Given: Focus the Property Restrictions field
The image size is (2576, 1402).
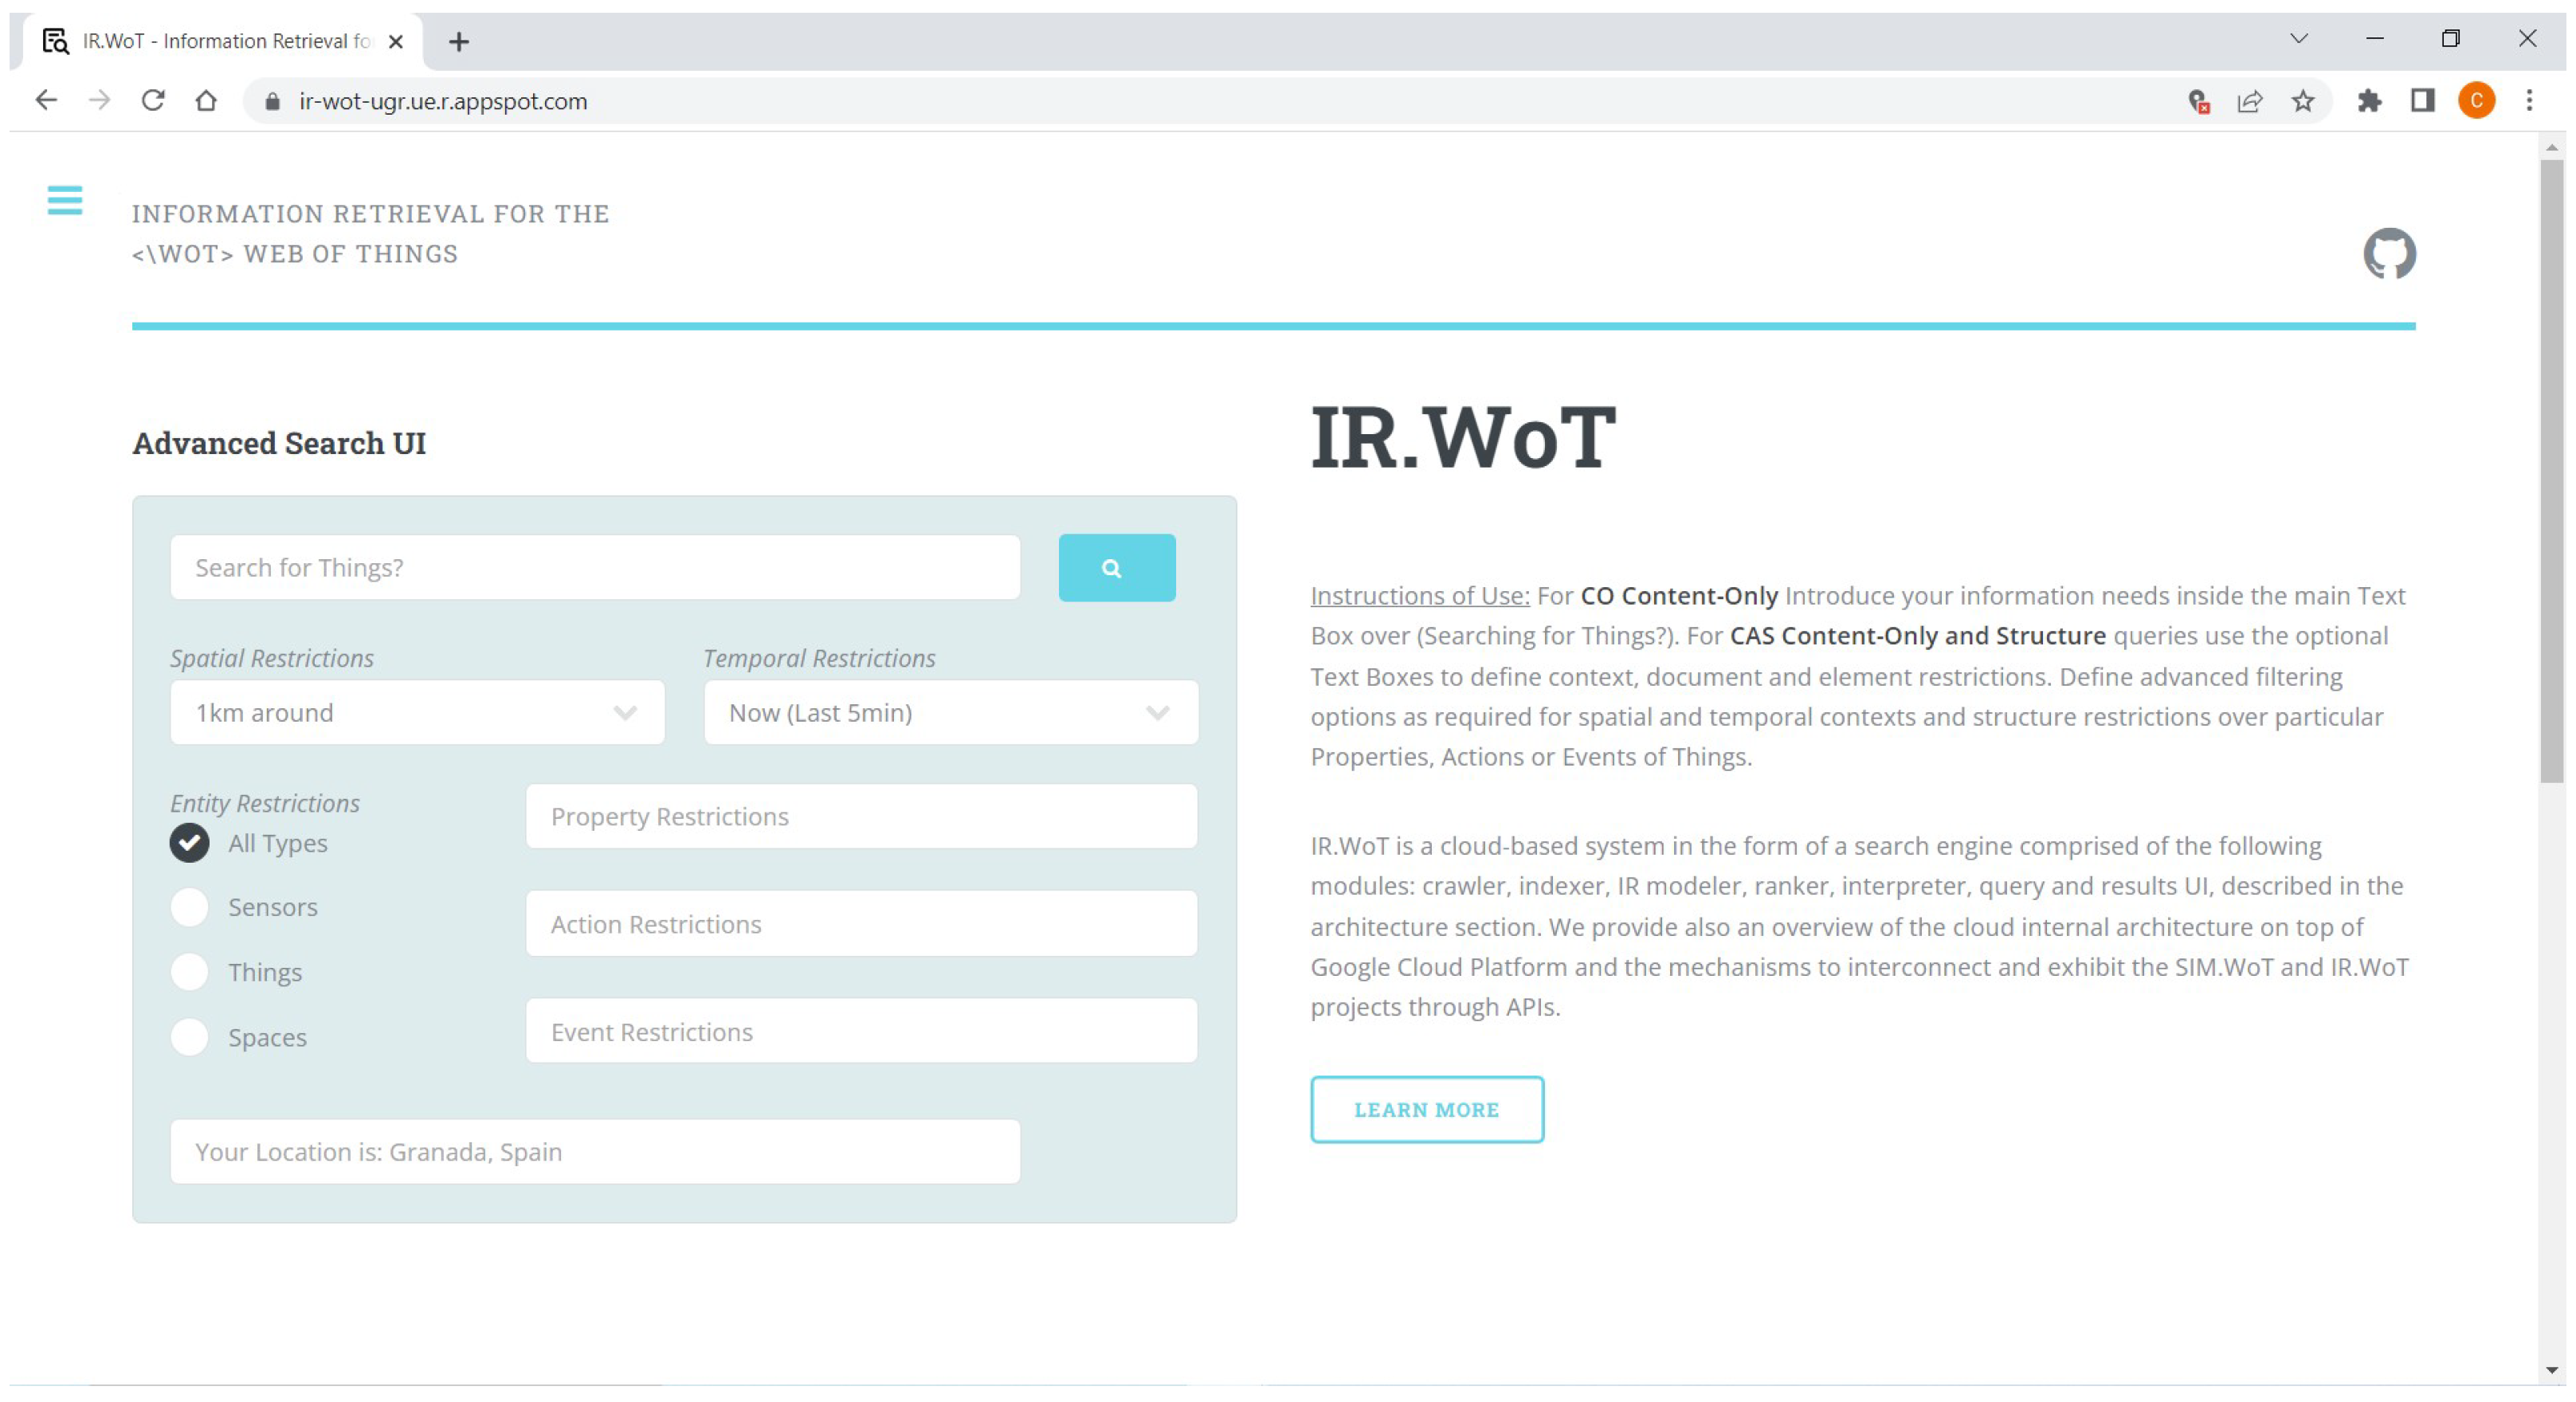Looking at the screenshot, I should click(861, 817).
